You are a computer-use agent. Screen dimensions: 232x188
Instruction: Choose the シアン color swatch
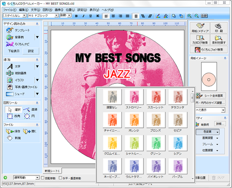point(178,143)
